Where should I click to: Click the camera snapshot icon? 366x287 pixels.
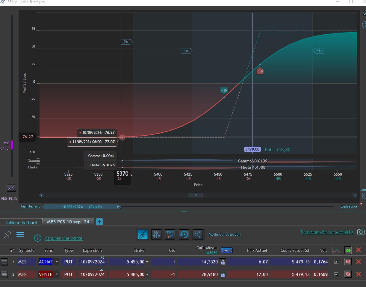(x=361, y=232)
